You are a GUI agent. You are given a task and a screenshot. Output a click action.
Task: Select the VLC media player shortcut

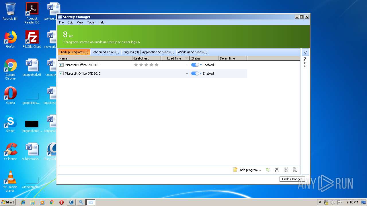[10, 181]
